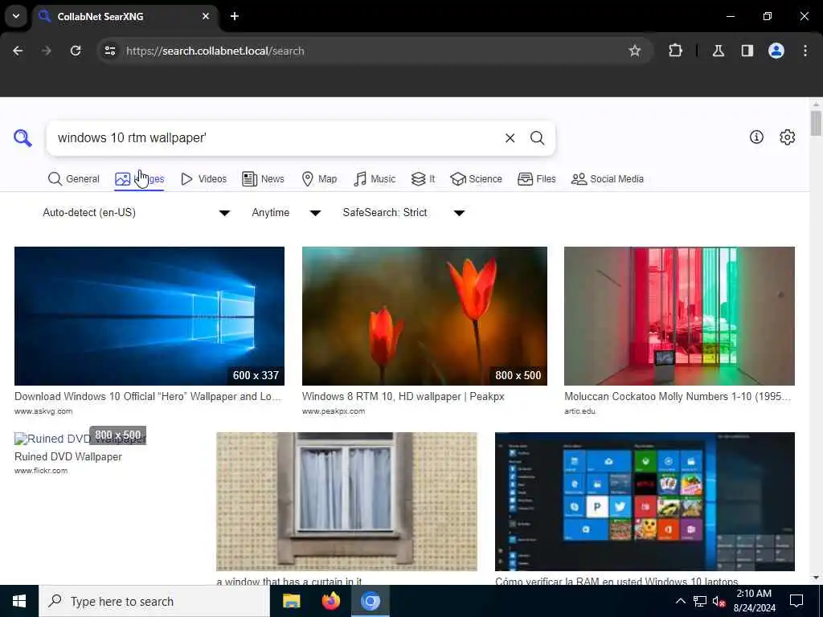Open the network status tray icon

[700, 601]
